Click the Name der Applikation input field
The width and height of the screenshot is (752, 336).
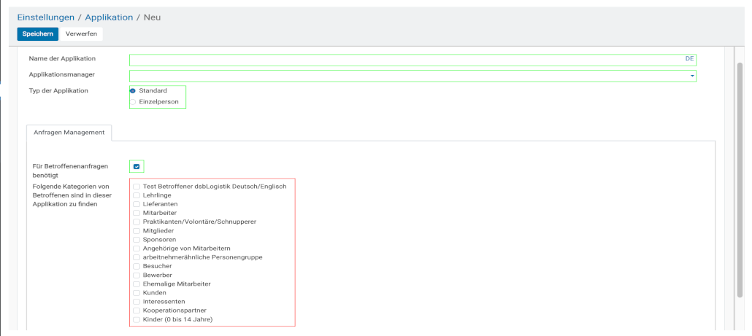(405, 59)
